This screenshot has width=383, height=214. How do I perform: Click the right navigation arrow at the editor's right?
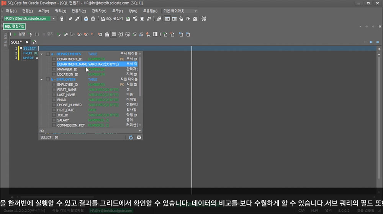tap(378, 42)
